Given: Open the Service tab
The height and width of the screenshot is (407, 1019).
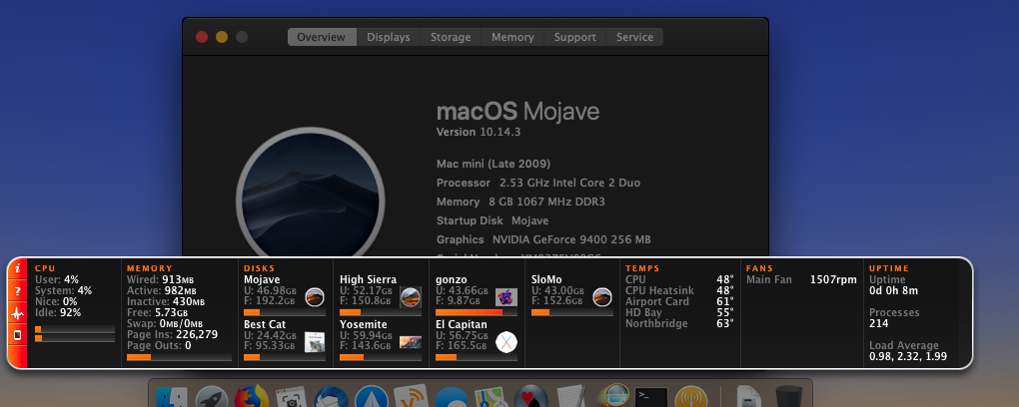Looking at the screenshot, I should (634, 37).
